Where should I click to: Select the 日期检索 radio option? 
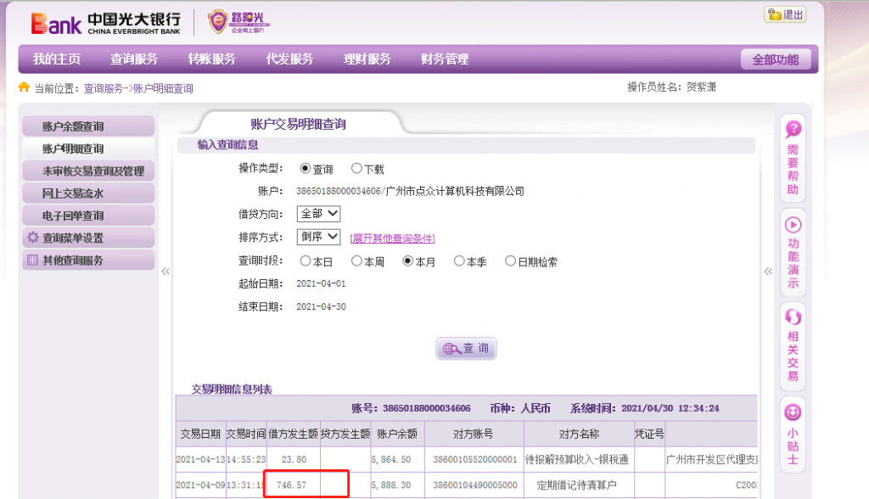[510, 261]
